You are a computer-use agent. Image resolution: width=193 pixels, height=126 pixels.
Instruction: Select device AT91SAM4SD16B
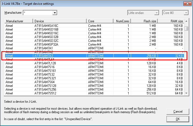pyautogui.click(x=94, y=29)
